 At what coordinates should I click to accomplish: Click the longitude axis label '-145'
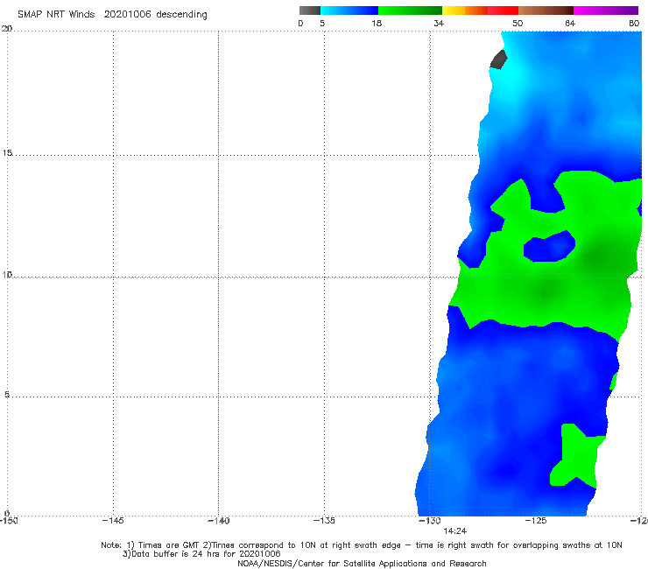(x=113, y=521)
